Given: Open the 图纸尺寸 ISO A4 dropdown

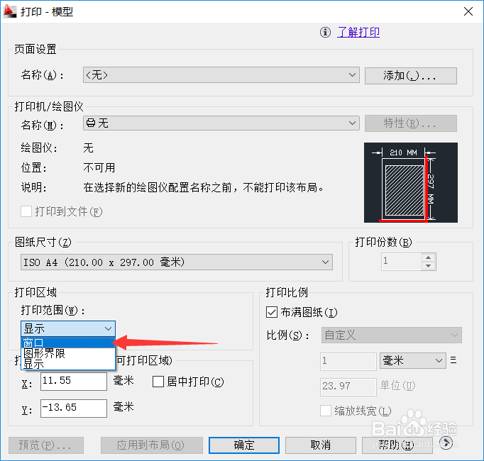Looking at the screenshot, I should tap(177, 262).
